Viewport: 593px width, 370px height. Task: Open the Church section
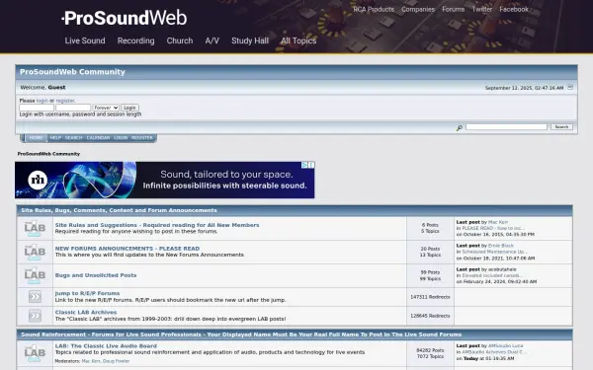pos(180,40)
